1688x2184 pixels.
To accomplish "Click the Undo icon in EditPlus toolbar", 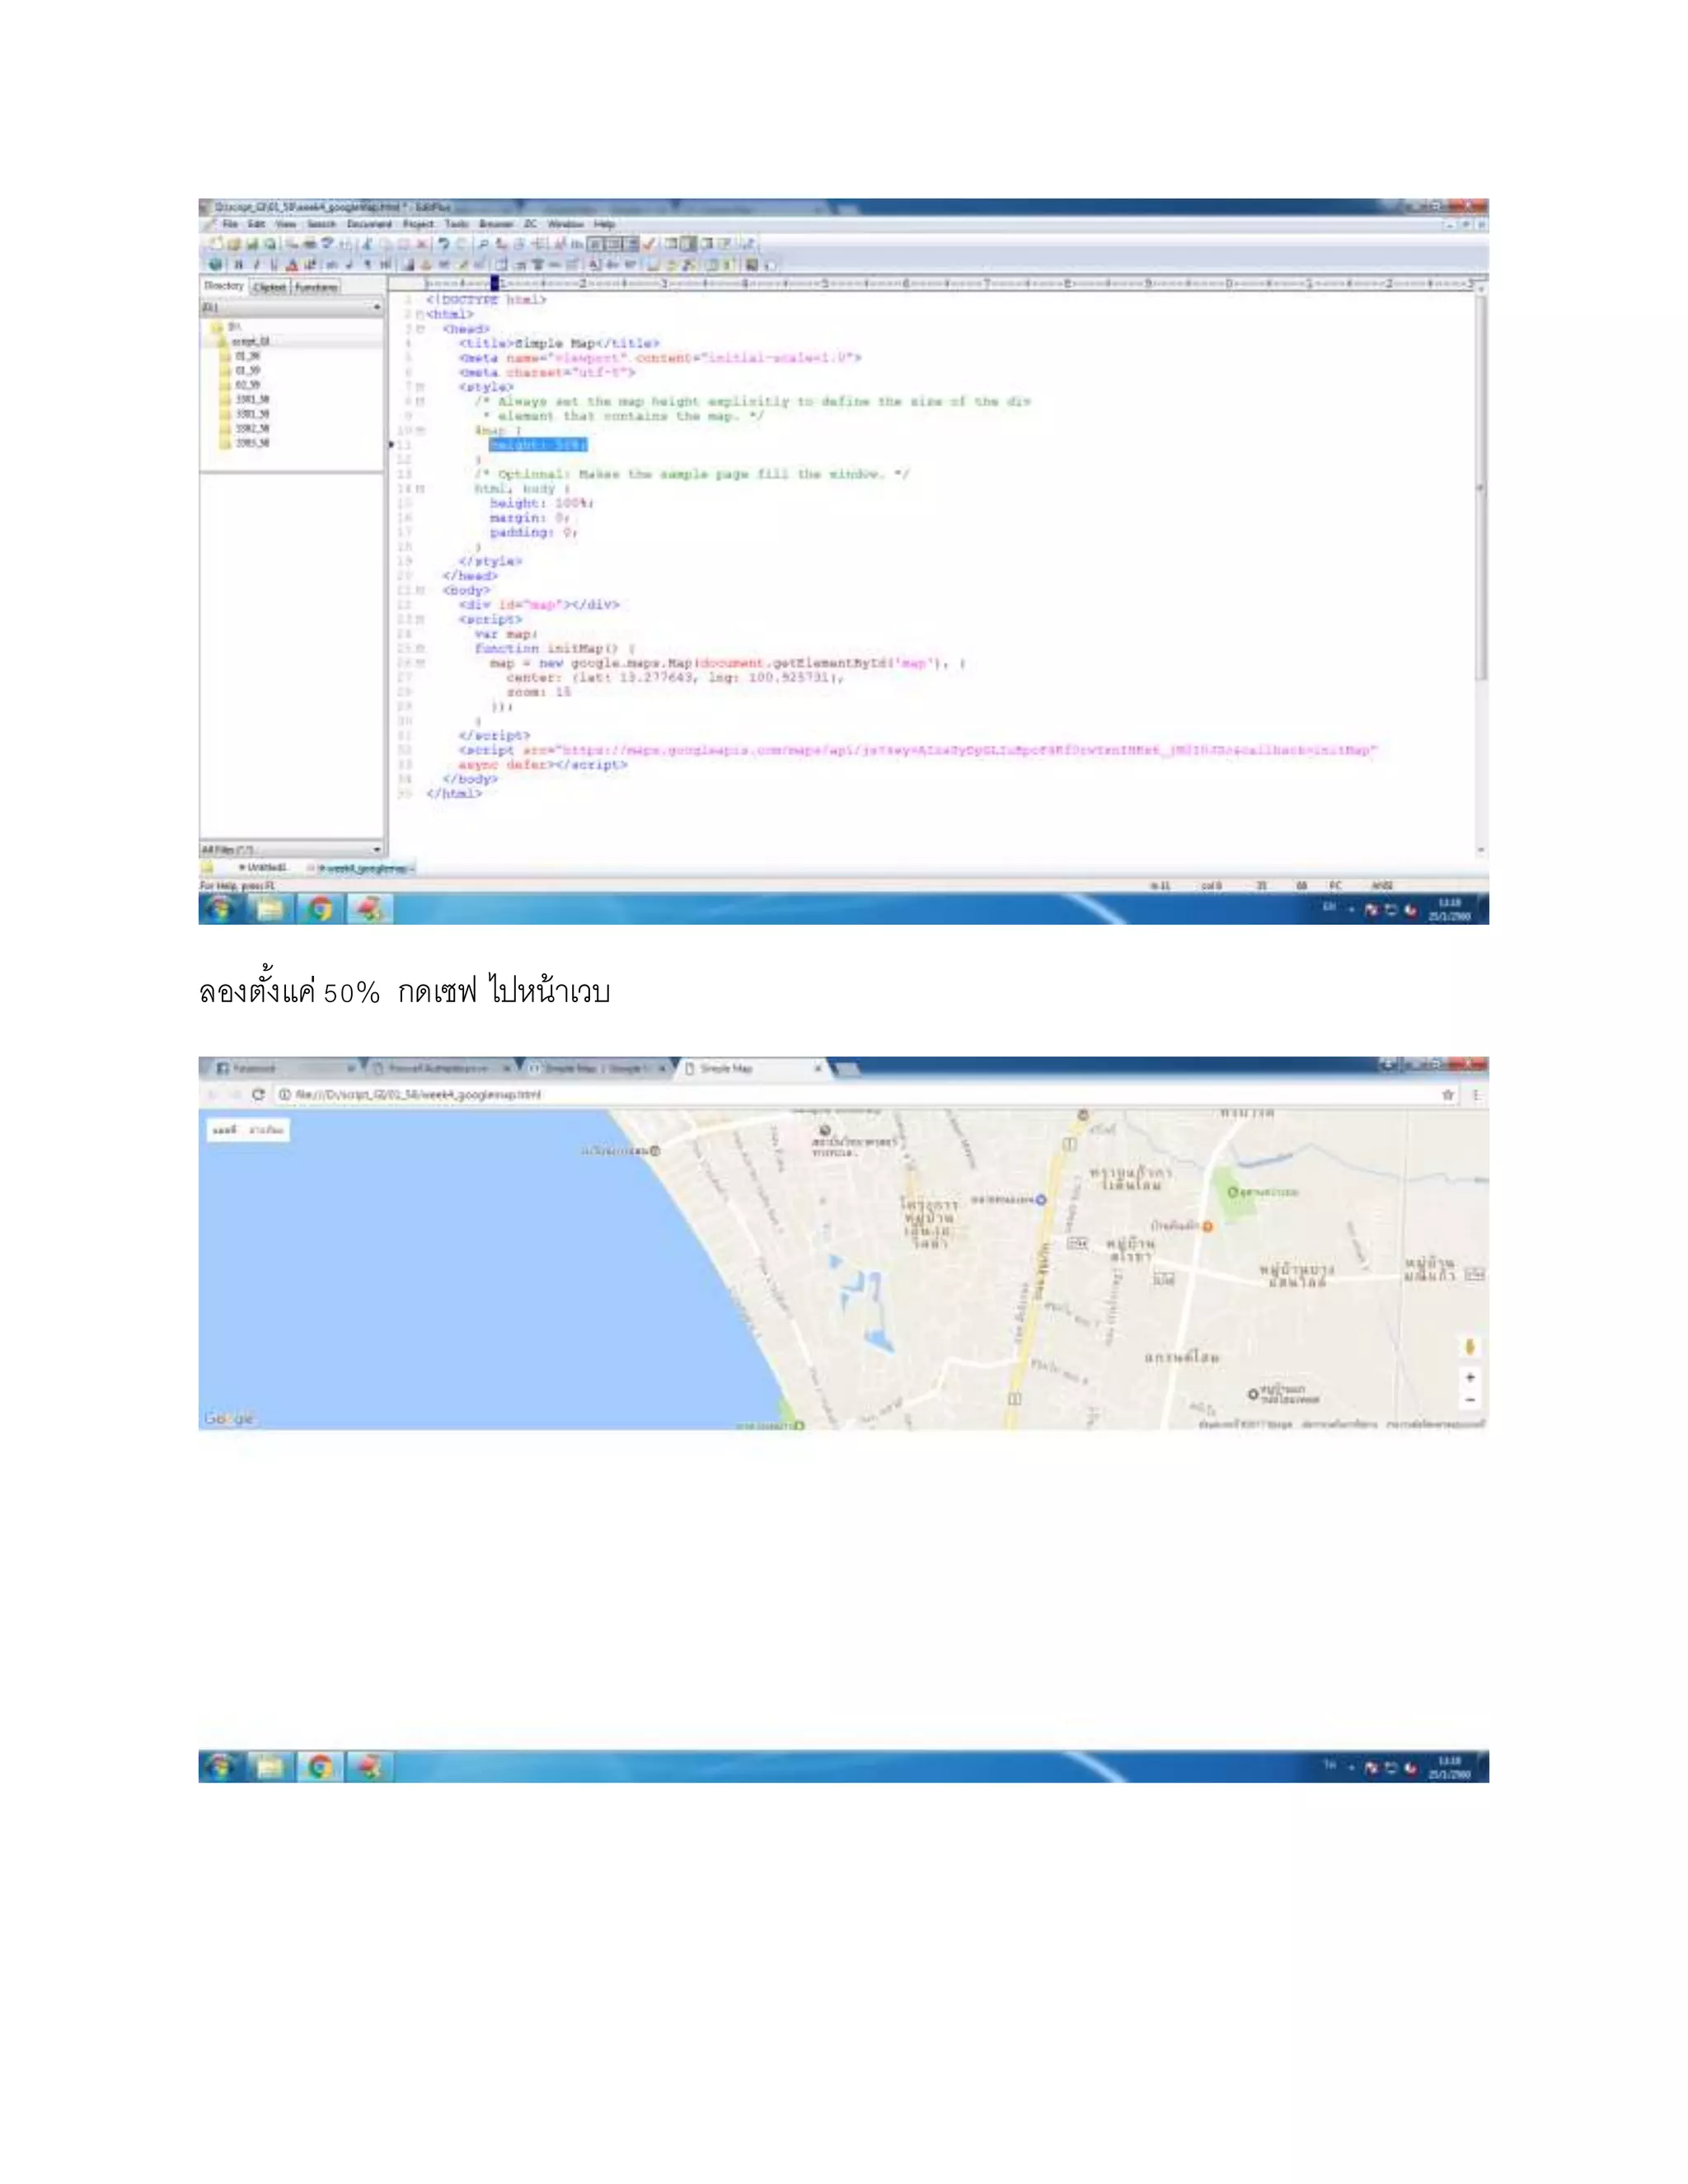I will tap(443, 244).
